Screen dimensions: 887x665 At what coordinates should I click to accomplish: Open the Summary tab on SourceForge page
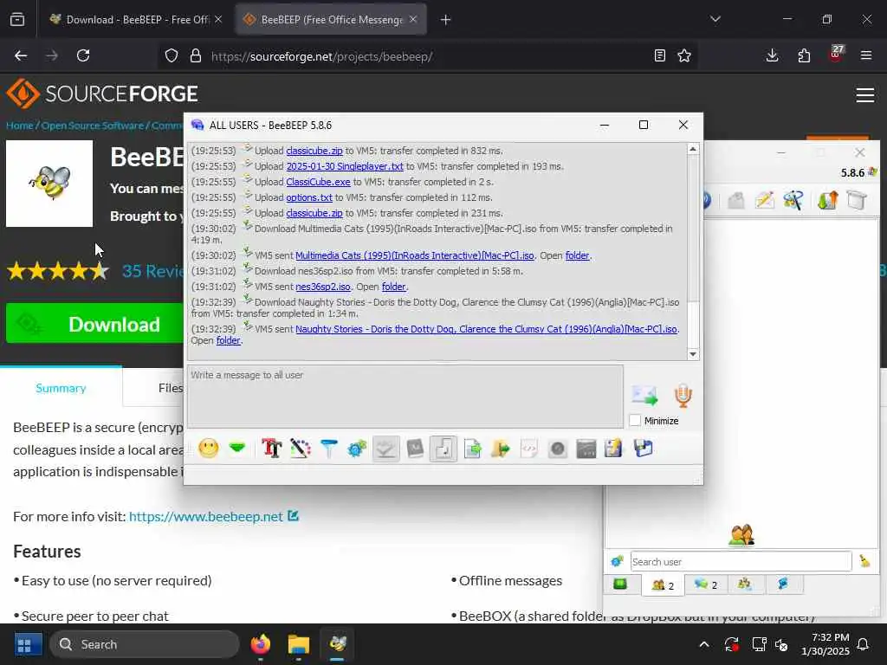61,388
